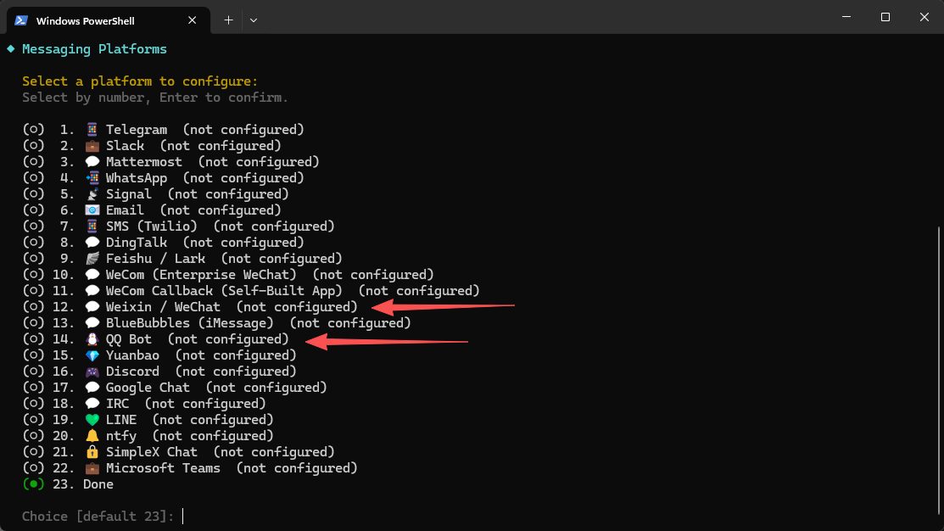Click the 'Select a platform to configure:' heading
944x531 pixels.
[140, 81]
